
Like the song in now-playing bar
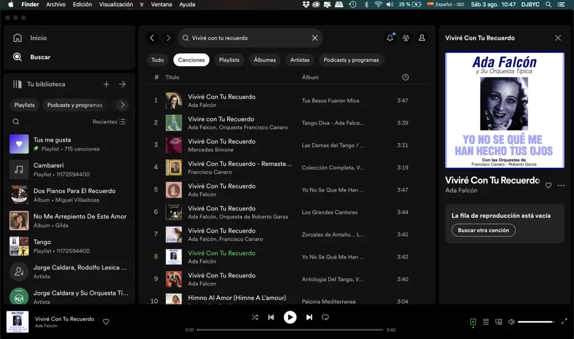pyautogui.click(x=106, y=322)
